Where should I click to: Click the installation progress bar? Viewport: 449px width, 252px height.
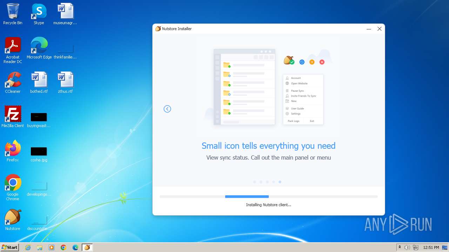(x=269, y=197)
